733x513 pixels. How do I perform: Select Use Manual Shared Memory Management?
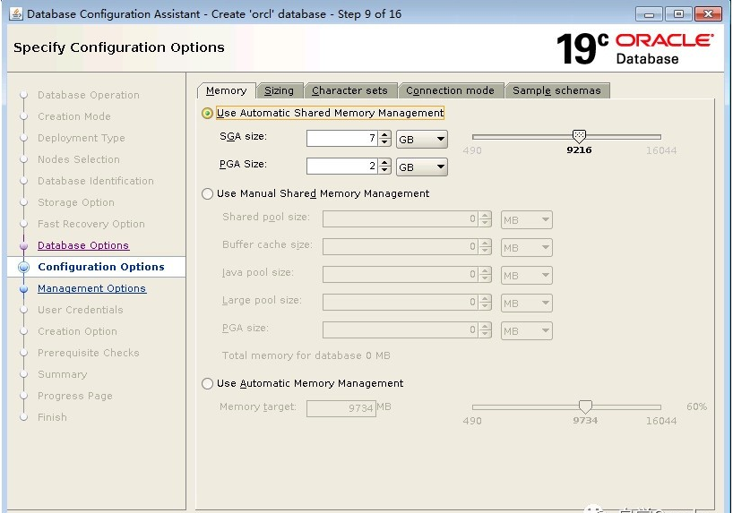coord(208,193)
